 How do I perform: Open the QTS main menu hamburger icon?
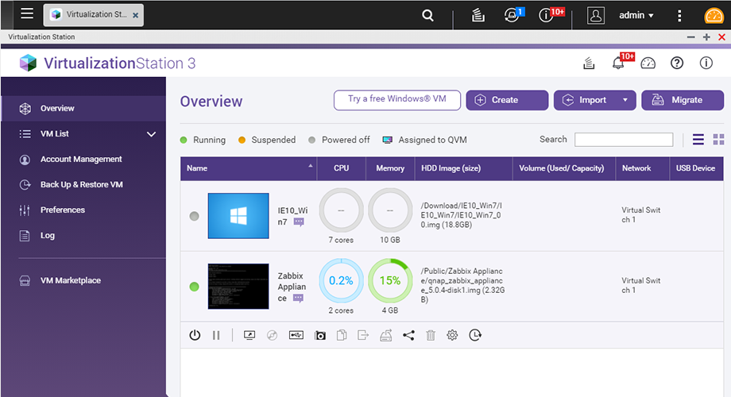tap(27, 13)
